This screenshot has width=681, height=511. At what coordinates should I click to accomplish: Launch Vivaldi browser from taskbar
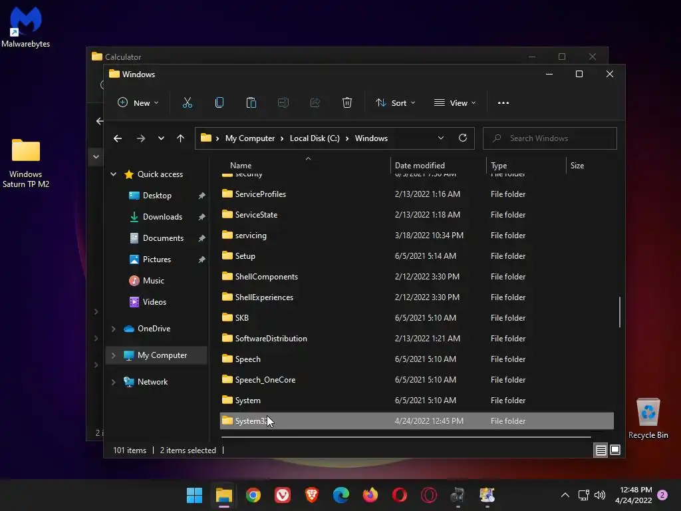[x=282, y=495]
